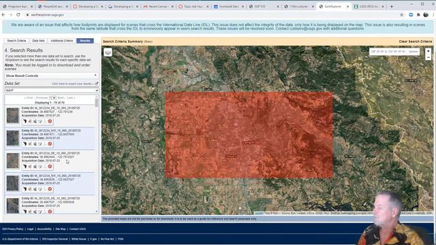The image size is (436, 245).
Task: Exclude scene M_3812234_SW from results
Action: [x=50, y=189]
